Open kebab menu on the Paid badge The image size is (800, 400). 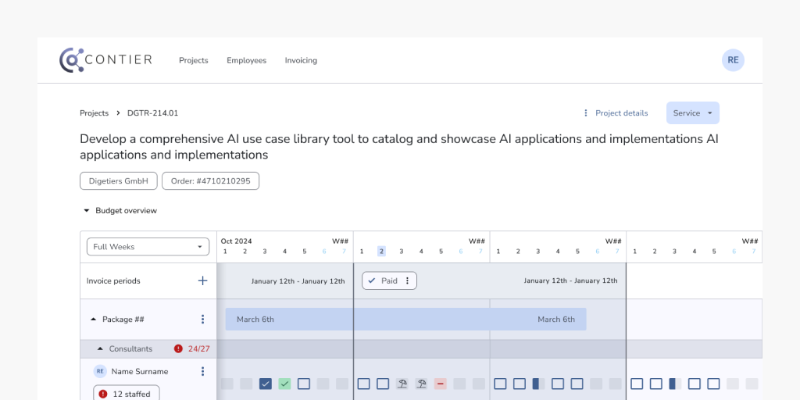click(x=407, y=280)
